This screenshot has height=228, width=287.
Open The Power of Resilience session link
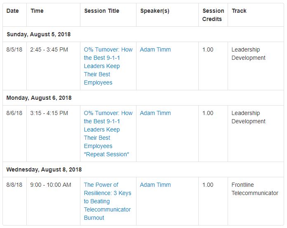click(x=107, y=201)
